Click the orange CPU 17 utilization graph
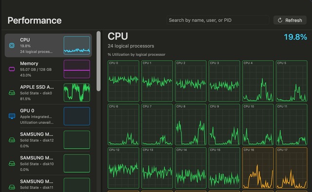 pyautogui.click(x=292, y=168)
